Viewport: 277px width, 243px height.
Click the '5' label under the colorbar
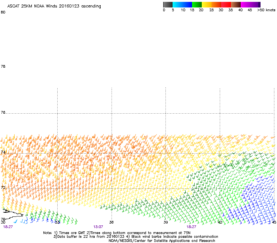tap(173, 10)
